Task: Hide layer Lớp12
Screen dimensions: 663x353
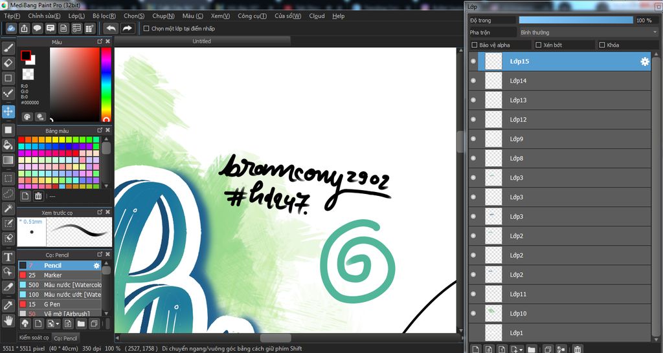Action: (473, 120)
